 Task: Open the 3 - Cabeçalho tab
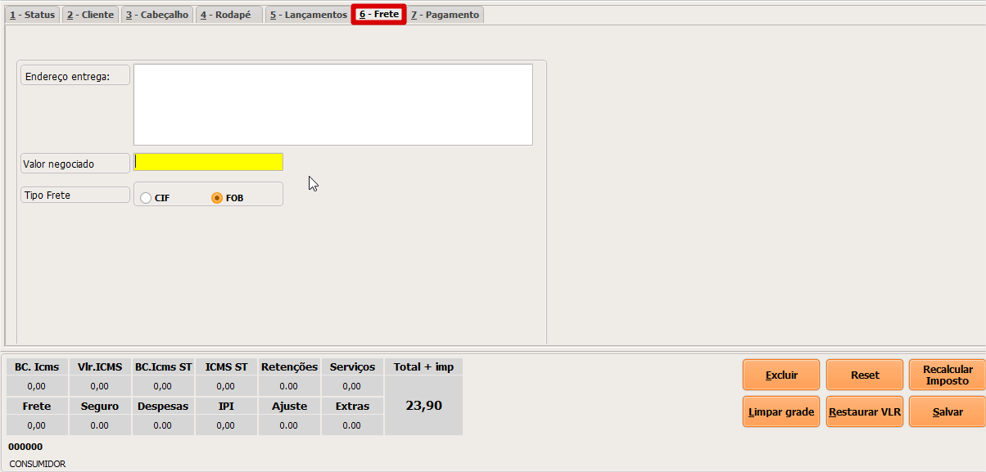157,15
